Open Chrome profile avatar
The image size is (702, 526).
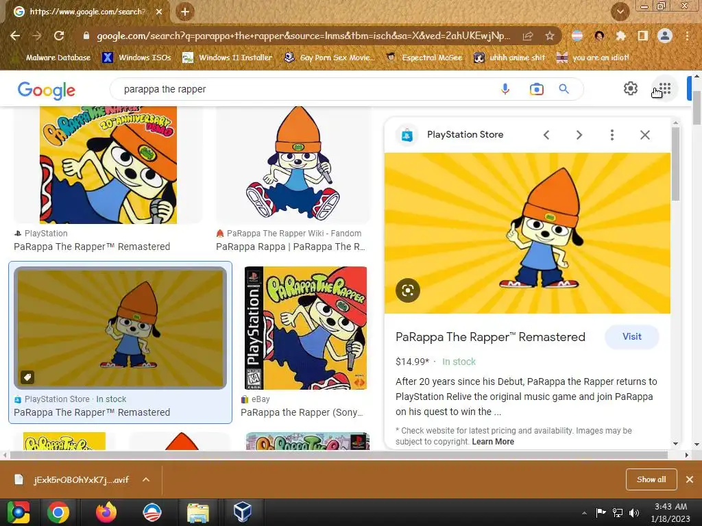tap(665, 36)
